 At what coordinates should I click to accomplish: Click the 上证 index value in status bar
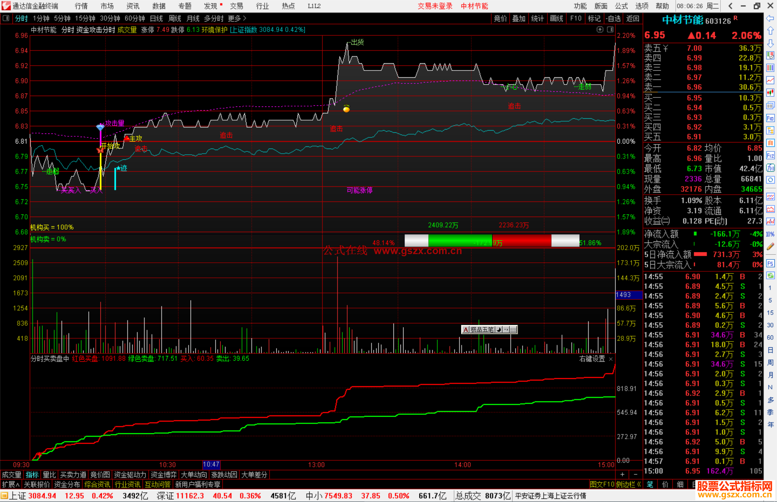tap(42, 496)
